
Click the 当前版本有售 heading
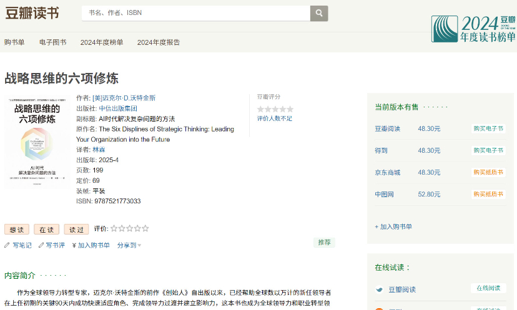click(x=396, y=107)
